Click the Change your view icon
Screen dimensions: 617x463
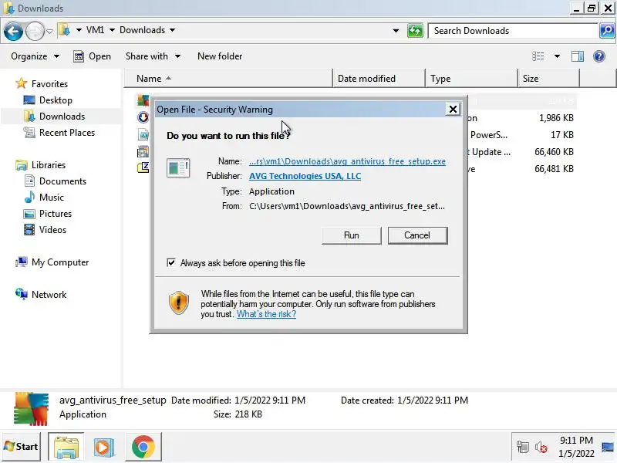[538, 56]
